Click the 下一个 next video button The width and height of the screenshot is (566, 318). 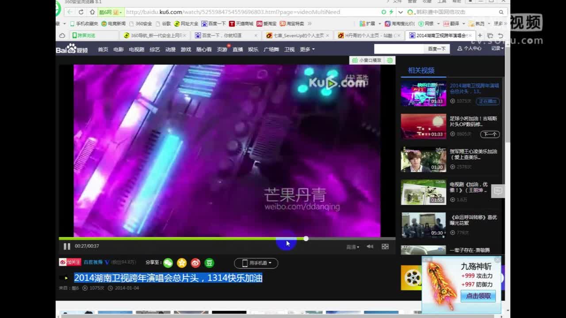tap(490, 134)
